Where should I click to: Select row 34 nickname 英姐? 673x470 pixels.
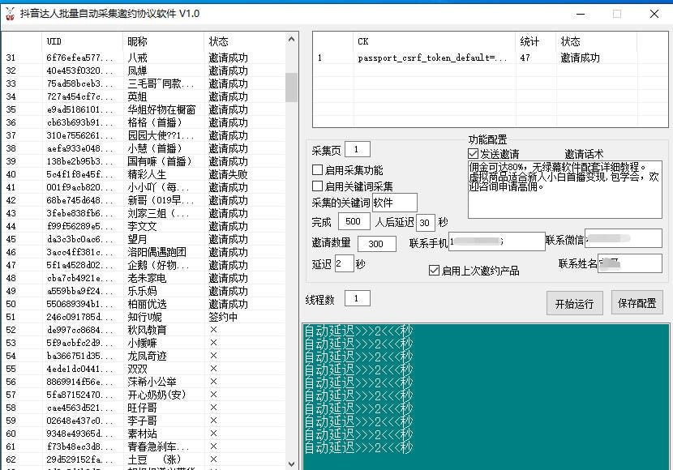[x=137, y=96]
